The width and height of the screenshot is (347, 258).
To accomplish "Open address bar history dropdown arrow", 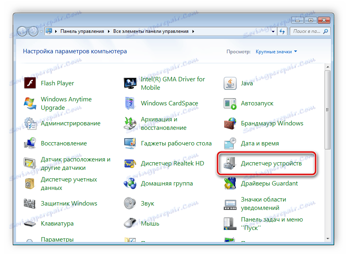I will (x=273, y=31).
